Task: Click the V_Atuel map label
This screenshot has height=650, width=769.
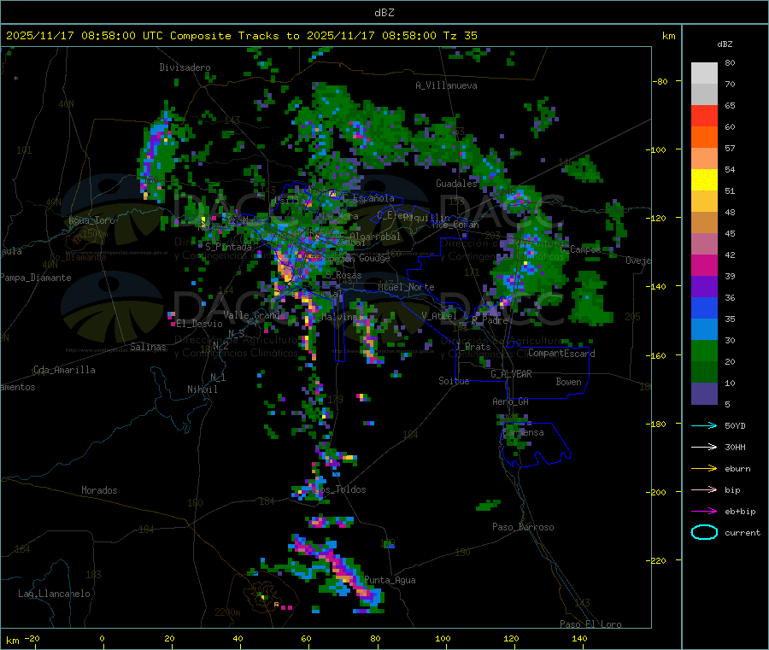Action: tap(439, 316)
